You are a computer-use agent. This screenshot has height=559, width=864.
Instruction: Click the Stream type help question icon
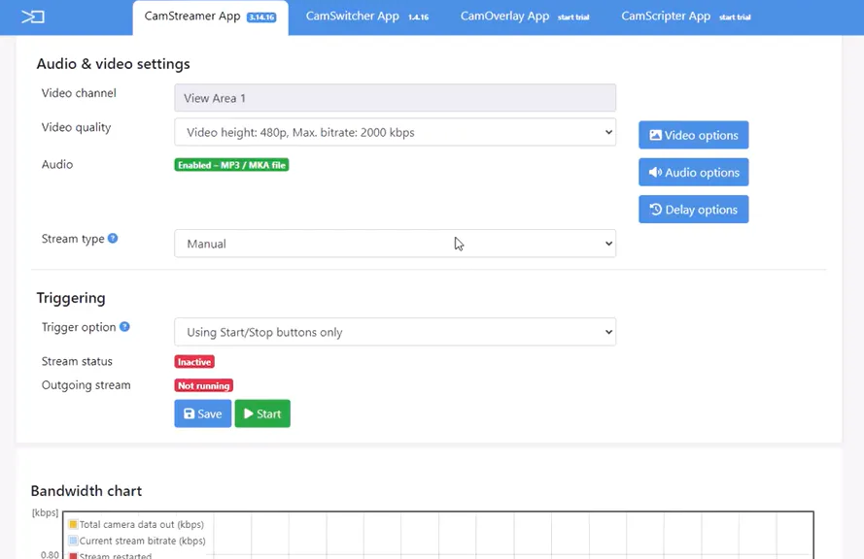pos(113,238)
